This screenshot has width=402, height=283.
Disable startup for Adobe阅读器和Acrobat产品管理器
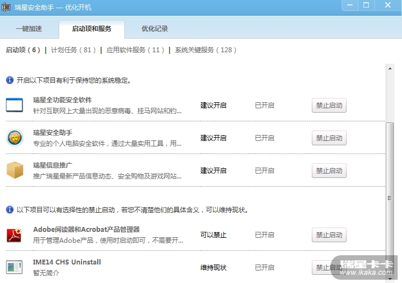point(329,235)
